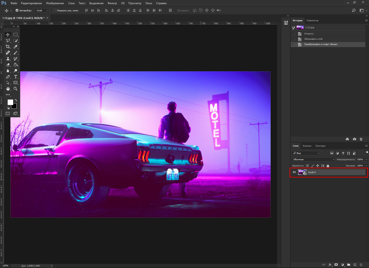Select the Zoom tool in the toolbox
Screen dimensions: 369x268
[15, 89]
